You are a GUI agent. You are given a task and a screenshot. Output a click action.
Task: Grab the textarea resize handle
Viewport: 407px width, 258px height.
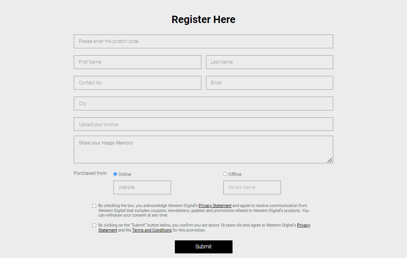(330, 160)
